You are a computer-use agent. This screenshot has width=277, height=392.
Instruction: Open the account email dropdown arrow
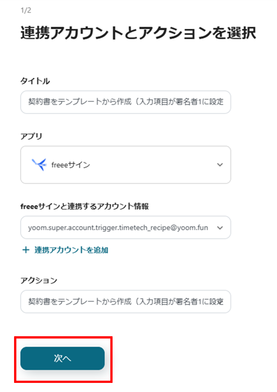click(x=220, y=228)
